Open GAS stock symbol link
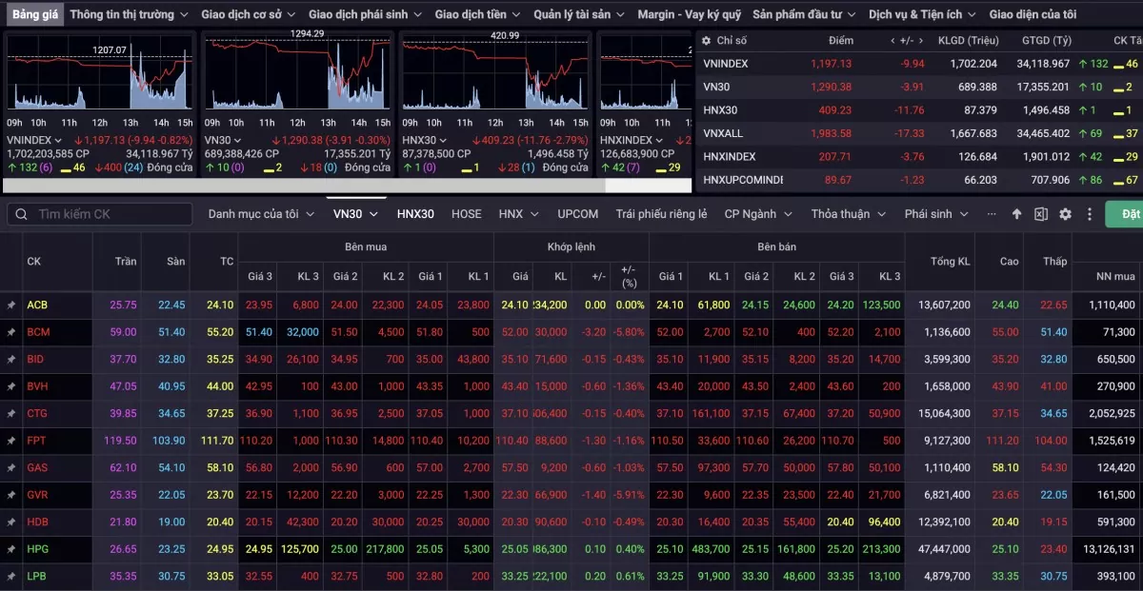 tap(37, 468)
